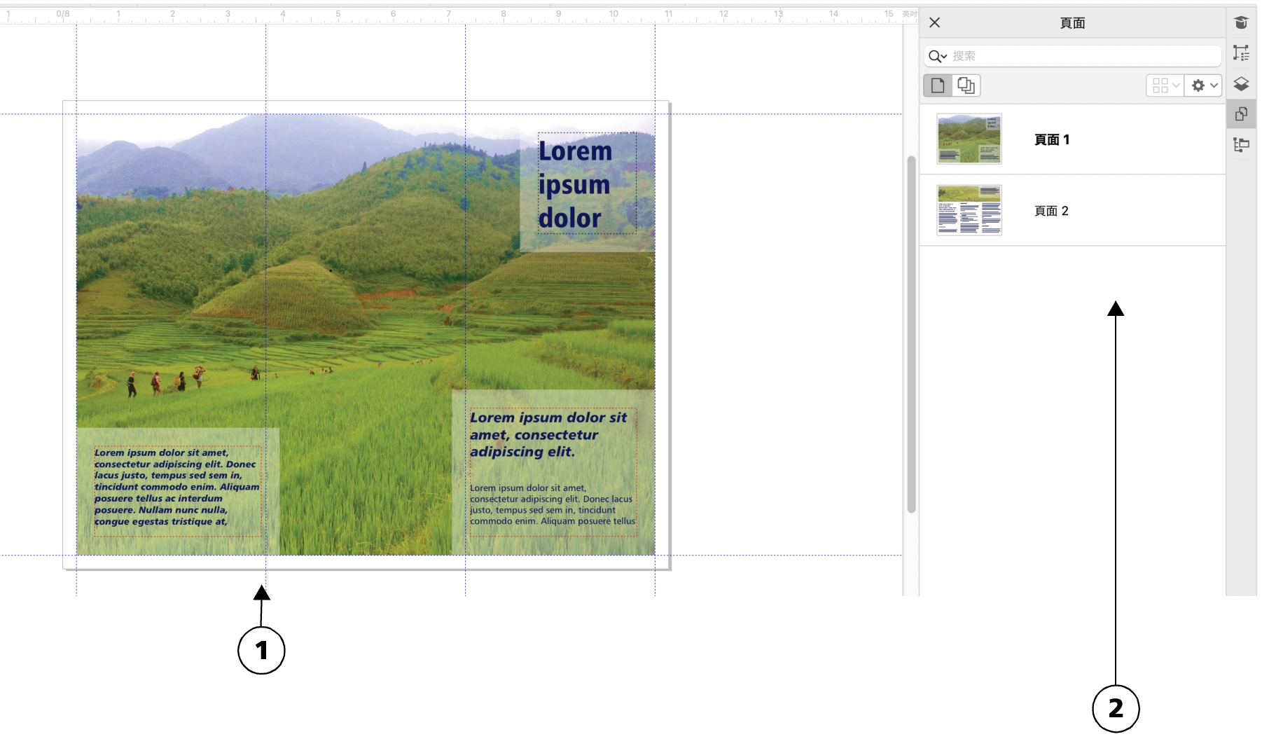Viewport: 1262px width, 739px height.
Task: Open the Objects docker stacked layers icon
Action: (x=1241, y=84)
